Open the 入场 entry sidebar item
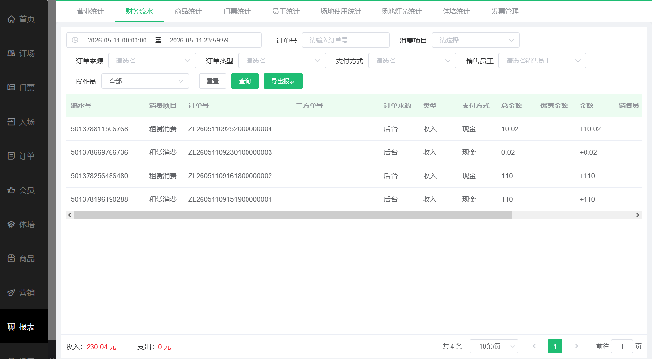The image size is (652, 359). click(24, 122)
